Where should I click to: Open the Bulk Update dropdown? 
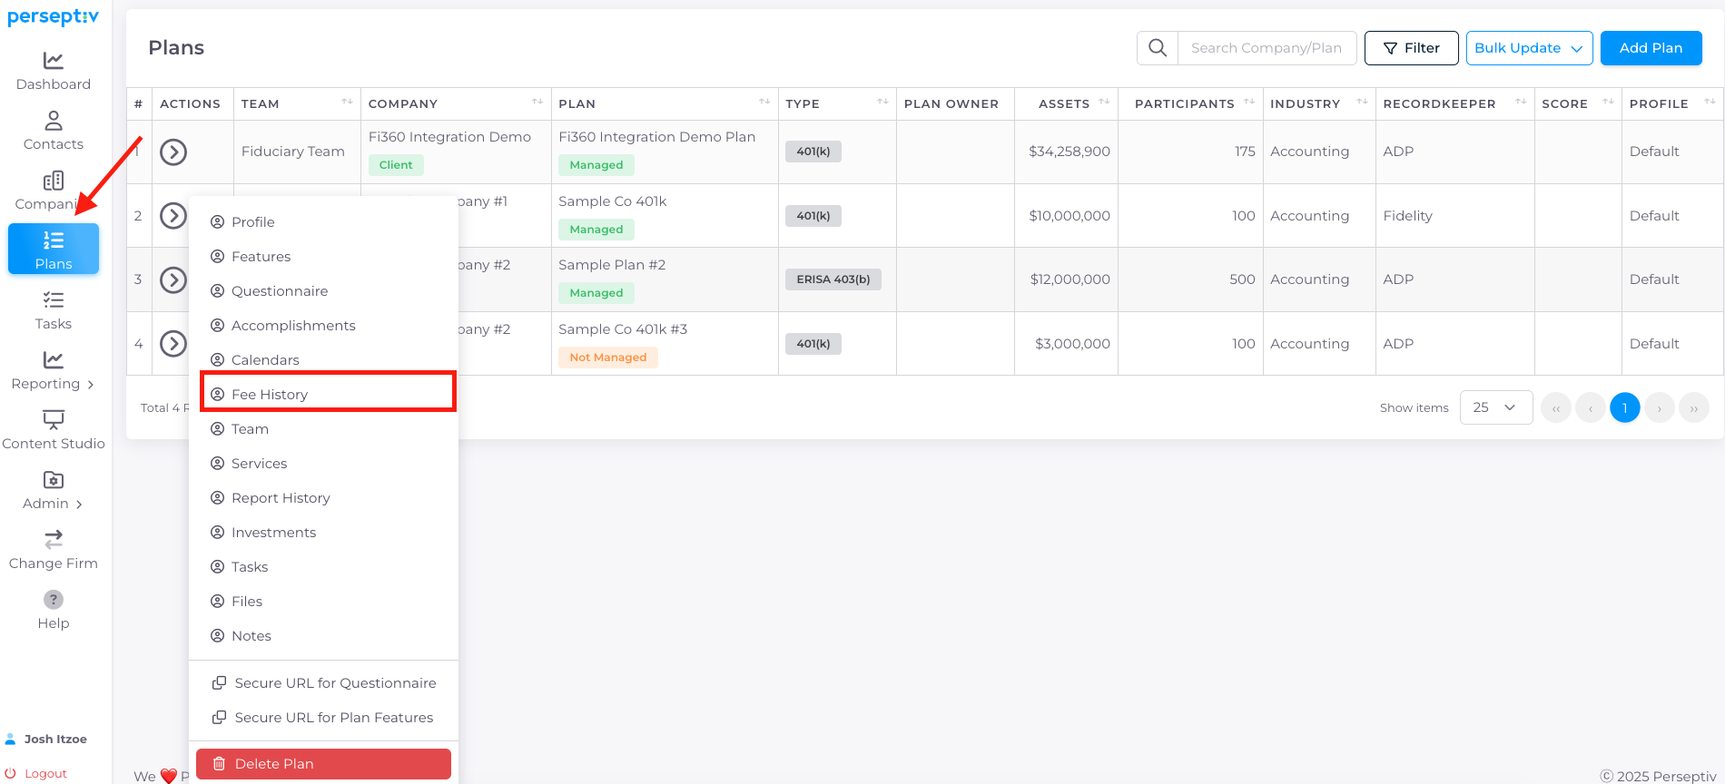1529,48
